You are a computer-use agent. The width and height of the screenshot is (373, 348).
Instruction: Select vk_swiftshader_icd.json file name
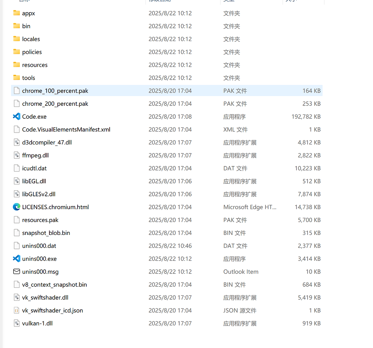(53, 310)
